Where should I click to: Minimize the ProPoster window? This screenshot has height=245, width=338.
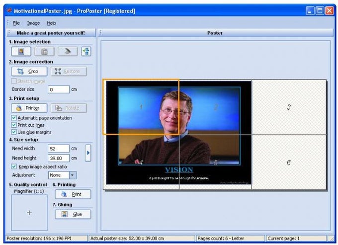[x=310, y=11]
